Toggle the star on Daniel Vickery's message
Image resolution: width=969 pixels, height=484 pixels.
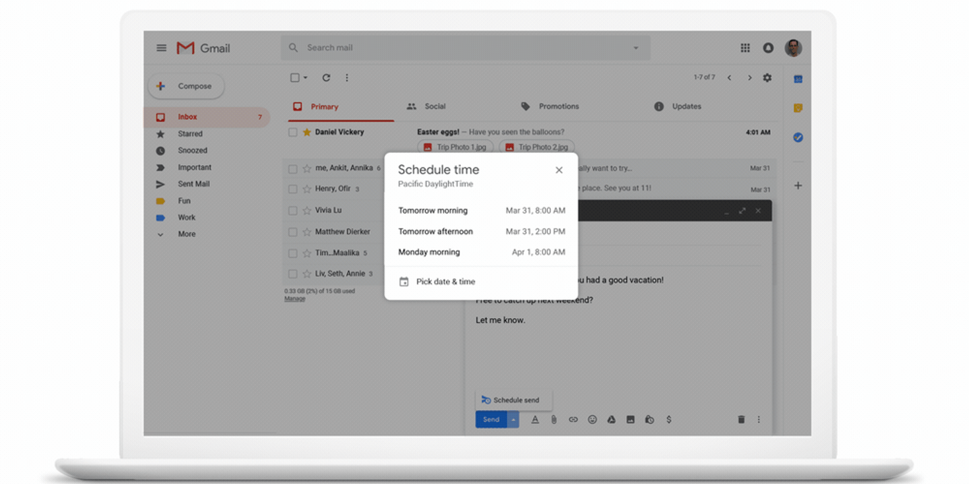point(307,132)
